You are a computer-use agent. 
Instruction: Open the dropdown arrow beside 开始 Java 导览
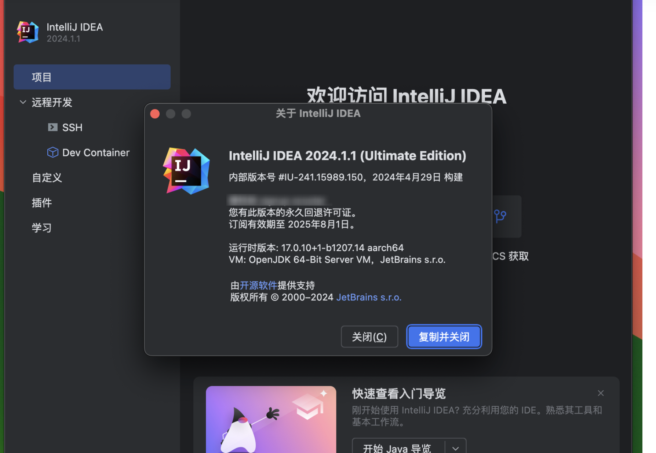point(455,449)
